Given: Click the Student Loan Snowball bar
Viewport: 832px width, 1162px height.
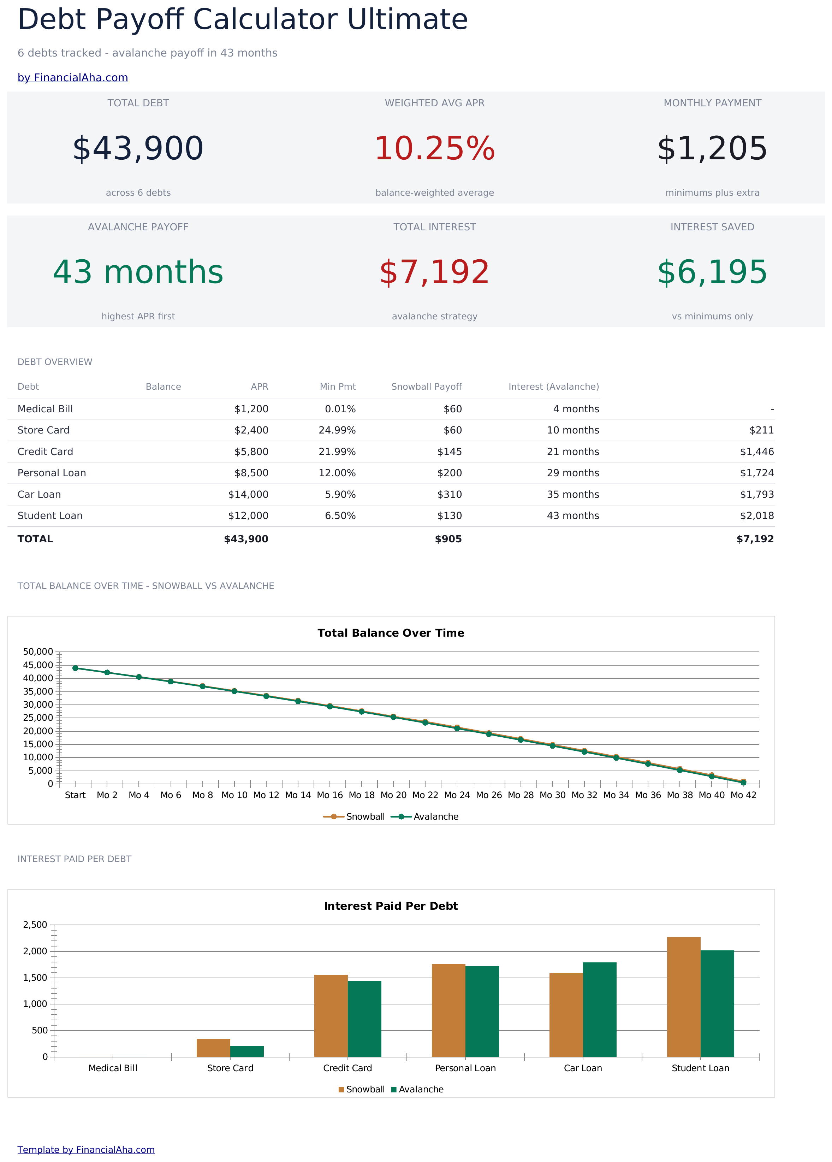Looking at the screenshot, I should click(x=684, y=997).
